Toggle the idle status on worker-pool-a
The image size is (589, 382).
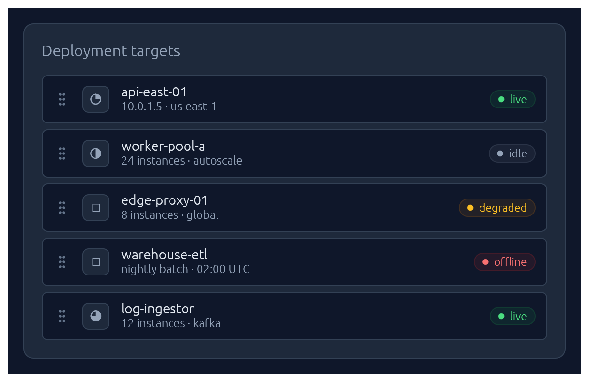tap(512, 153)
